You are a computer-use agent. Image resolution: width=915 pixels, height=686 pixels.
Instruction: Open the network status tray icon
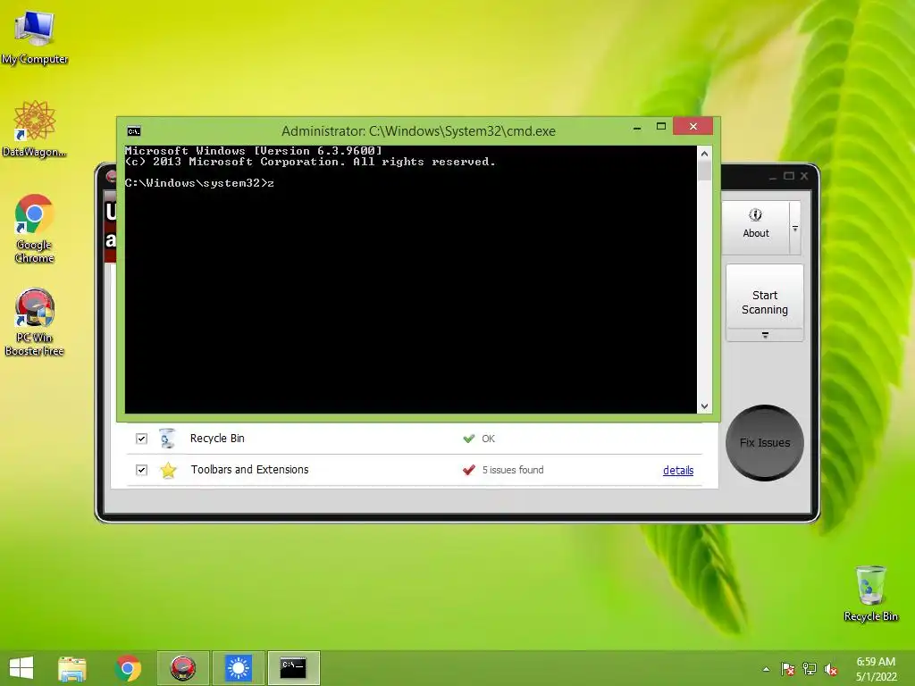(x=810, y=669)
